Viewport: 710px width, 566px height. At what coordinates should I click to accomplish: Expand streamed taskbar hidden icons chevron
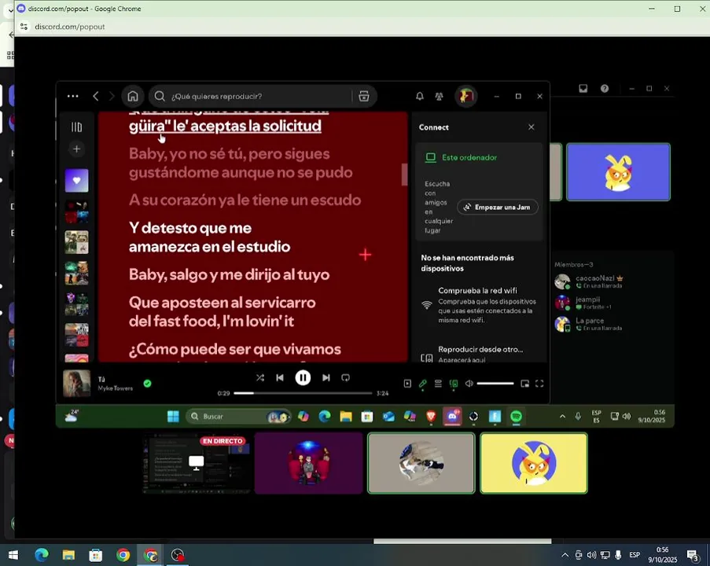tap(562, 416)
